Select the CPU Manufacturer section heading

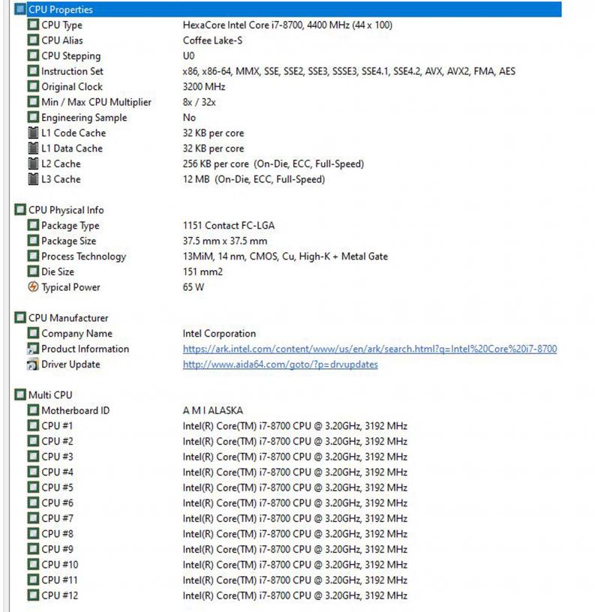pos(68,318)
